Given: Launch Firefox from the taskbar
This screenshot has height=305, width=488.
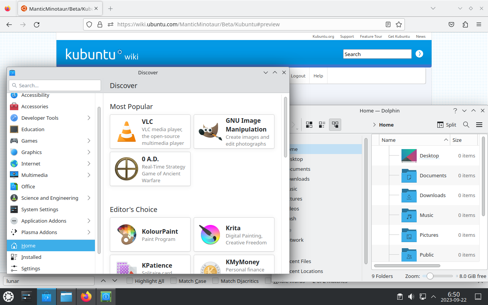Looking at the screenshot, I should 86,296.
